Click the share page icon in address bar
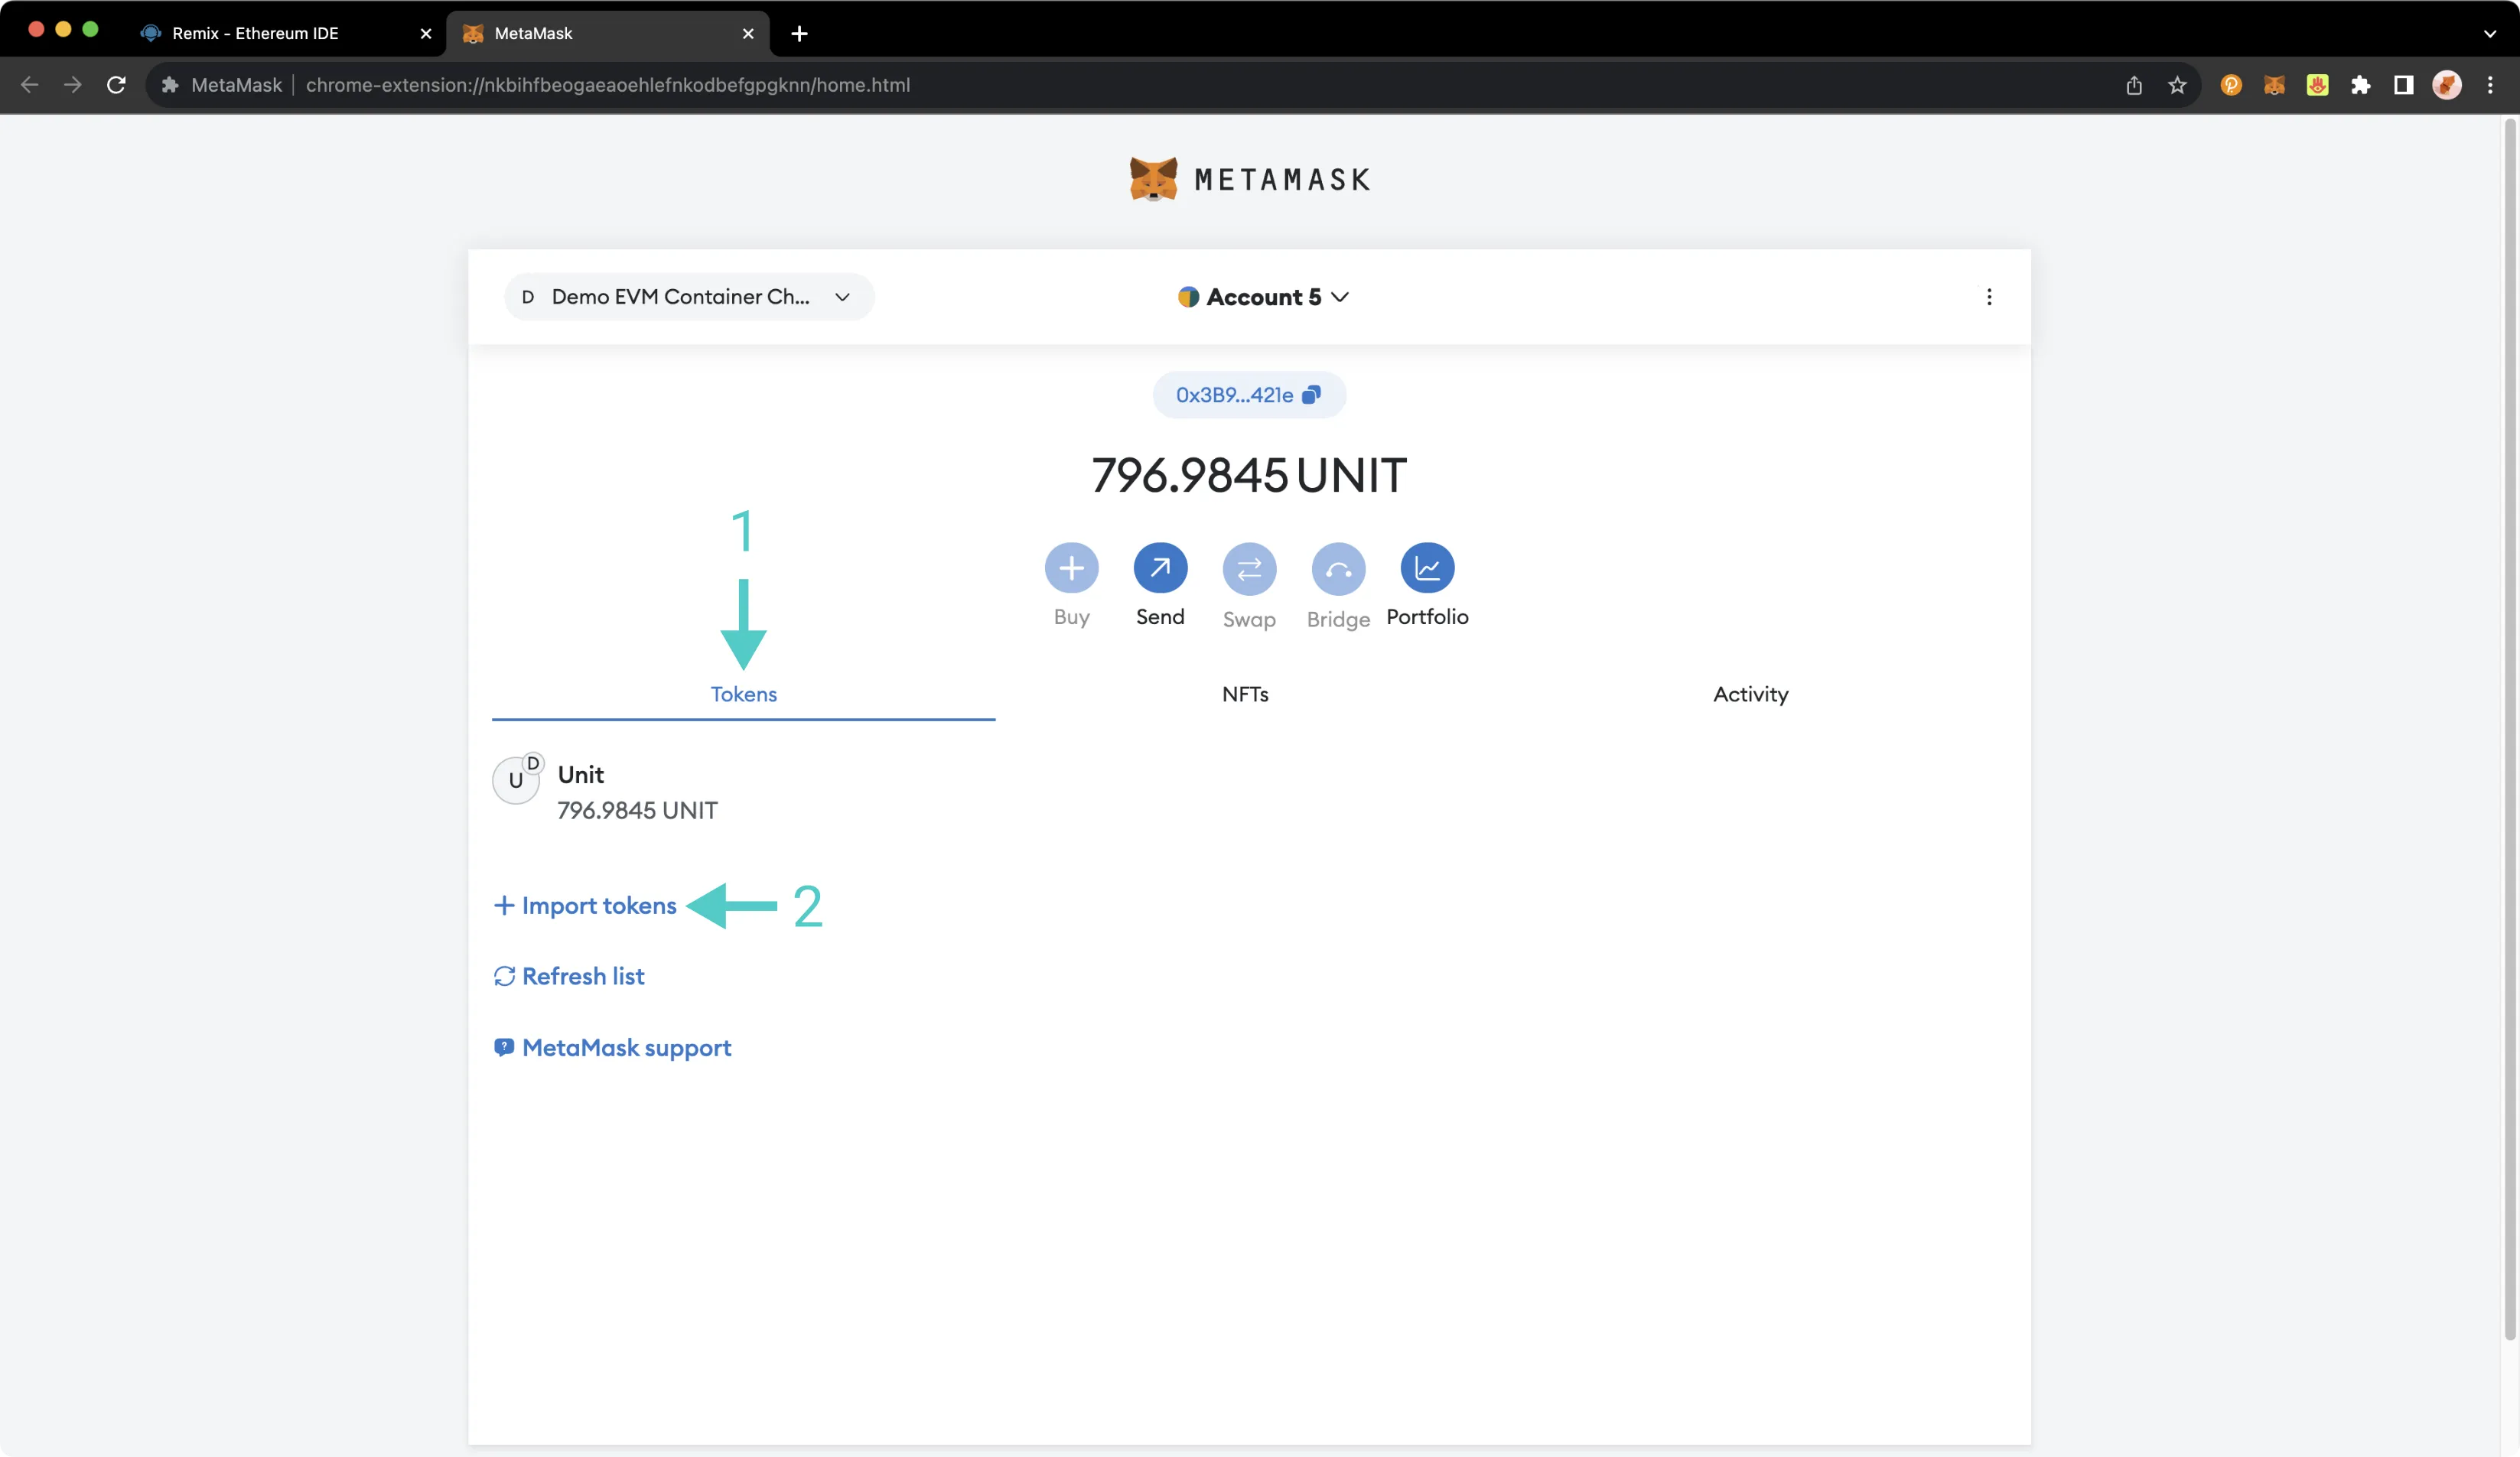This screenshot has height=1457, width=2520. pyautogui.click(x=2134, y=85)
